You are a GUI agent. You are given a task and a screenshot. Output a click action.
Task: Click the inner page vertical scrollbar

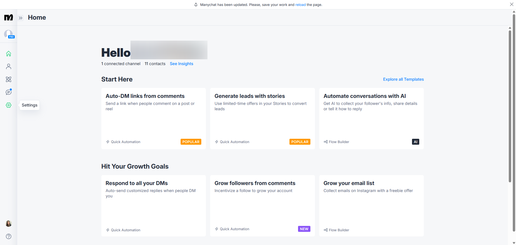point(510,108)
